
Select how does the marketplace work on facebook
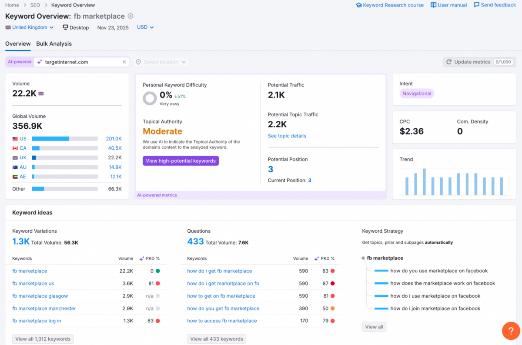443,283
